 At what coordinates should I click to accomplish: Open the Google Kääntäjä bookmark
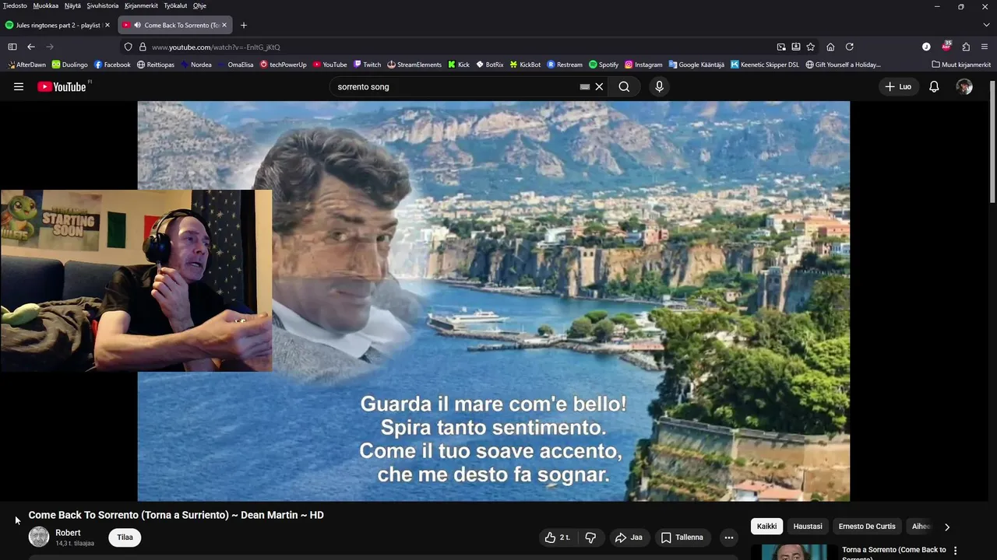pyautogui.click(x=696, y=65)
